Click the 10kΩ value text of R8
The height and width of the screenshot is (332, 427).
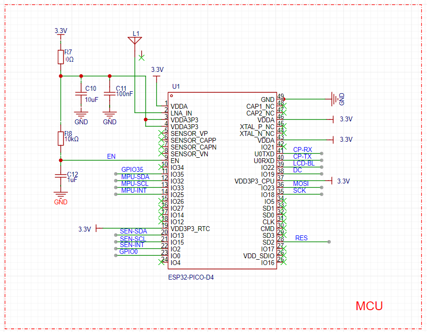72,139
